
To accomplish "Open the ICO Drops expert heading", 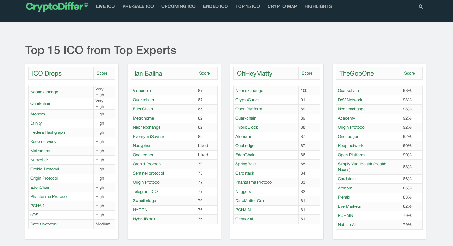I will click(x=47, y=73).
